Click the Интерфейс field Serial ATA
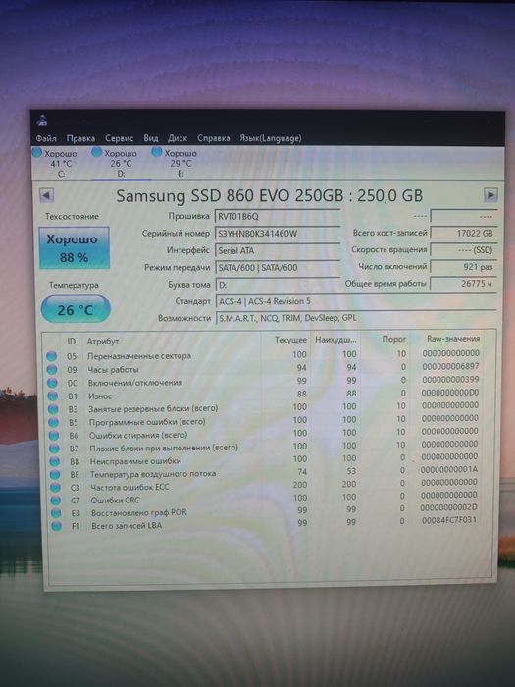Image resolution: width=515 pixels, height=687 pixels. [278, 250]
